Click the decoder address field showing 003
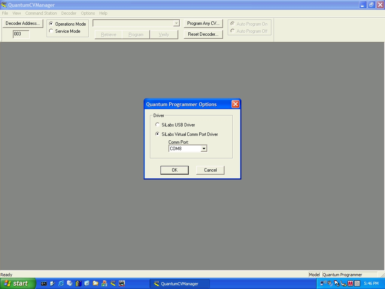The height and width of the screenshot is (289, 385). pos(21,34)
